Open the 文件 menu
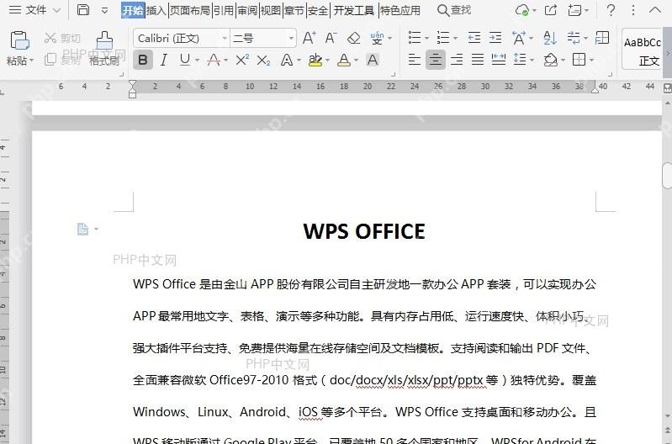672x444 pixels. click(34, 10)
